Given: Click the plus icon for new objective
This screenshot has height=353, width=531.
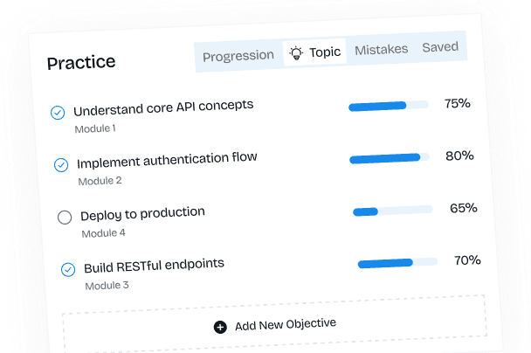Looking at the screenshot, I should point(220,327).
